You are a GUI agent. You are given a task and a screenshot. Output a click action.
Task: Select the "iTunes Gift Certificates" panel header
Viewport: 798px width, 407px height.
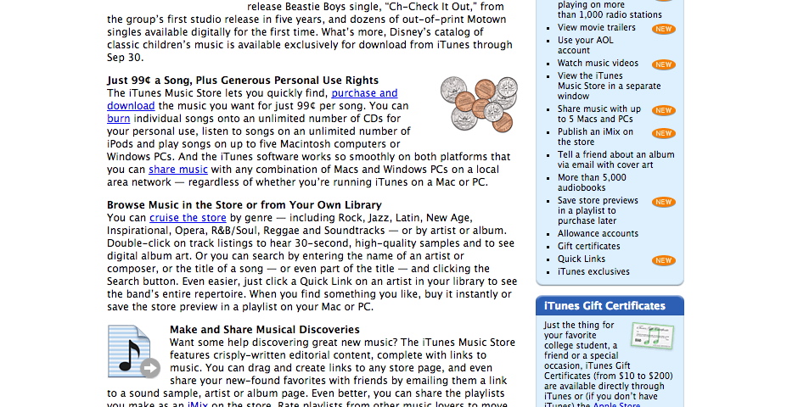pyautogui.click(x=610, y=305)
